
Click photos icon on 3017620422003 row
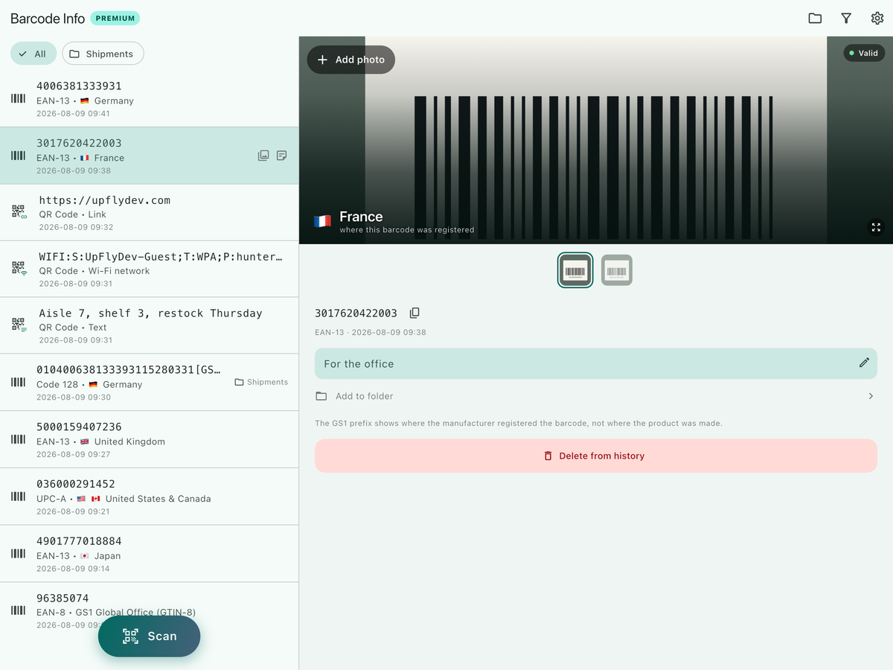click(x=263, y=156)
